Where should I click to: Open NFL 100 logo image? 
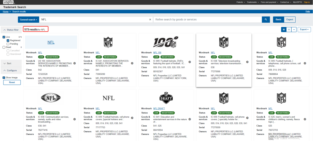coord(166,42)
